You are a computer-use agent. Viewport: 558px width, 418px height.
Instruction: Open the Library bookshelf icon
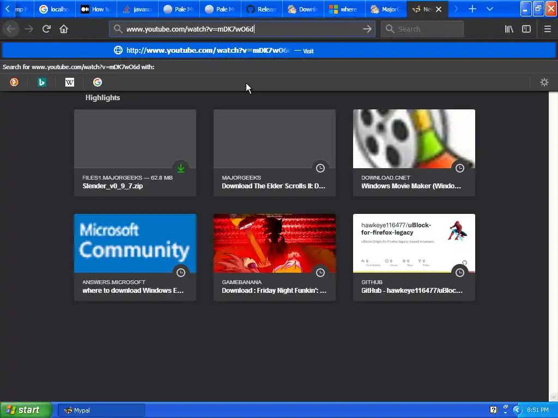pyautogui.click(x=509, y=29)
